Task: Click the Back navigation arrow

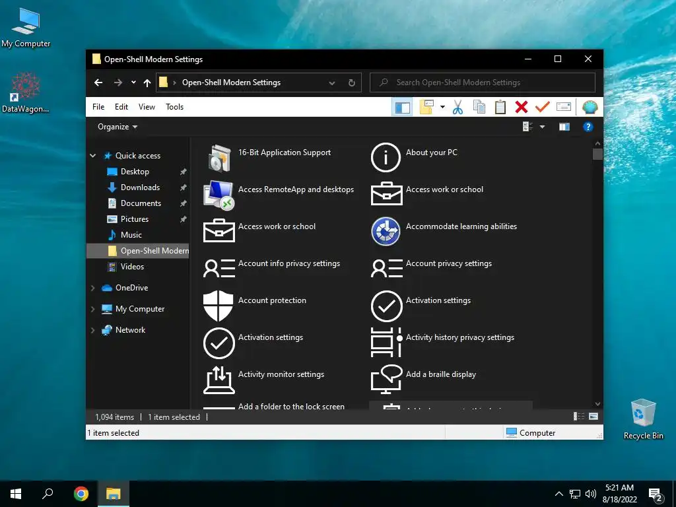Action: (98, 83)
